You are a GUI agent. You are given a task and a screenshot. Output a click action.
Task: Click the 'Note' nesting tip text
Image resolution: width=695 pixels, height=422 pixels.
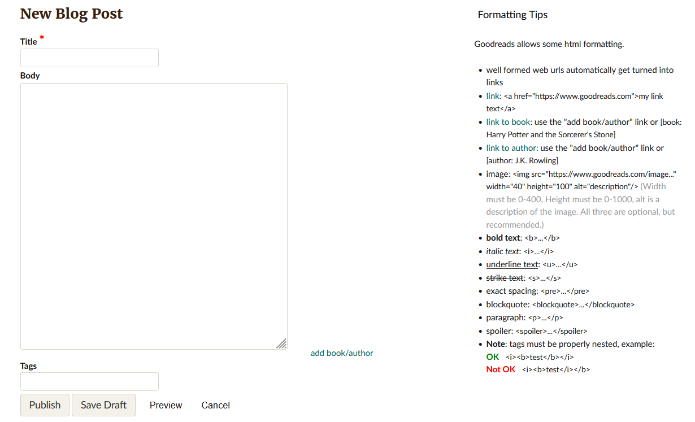[570, 344]
